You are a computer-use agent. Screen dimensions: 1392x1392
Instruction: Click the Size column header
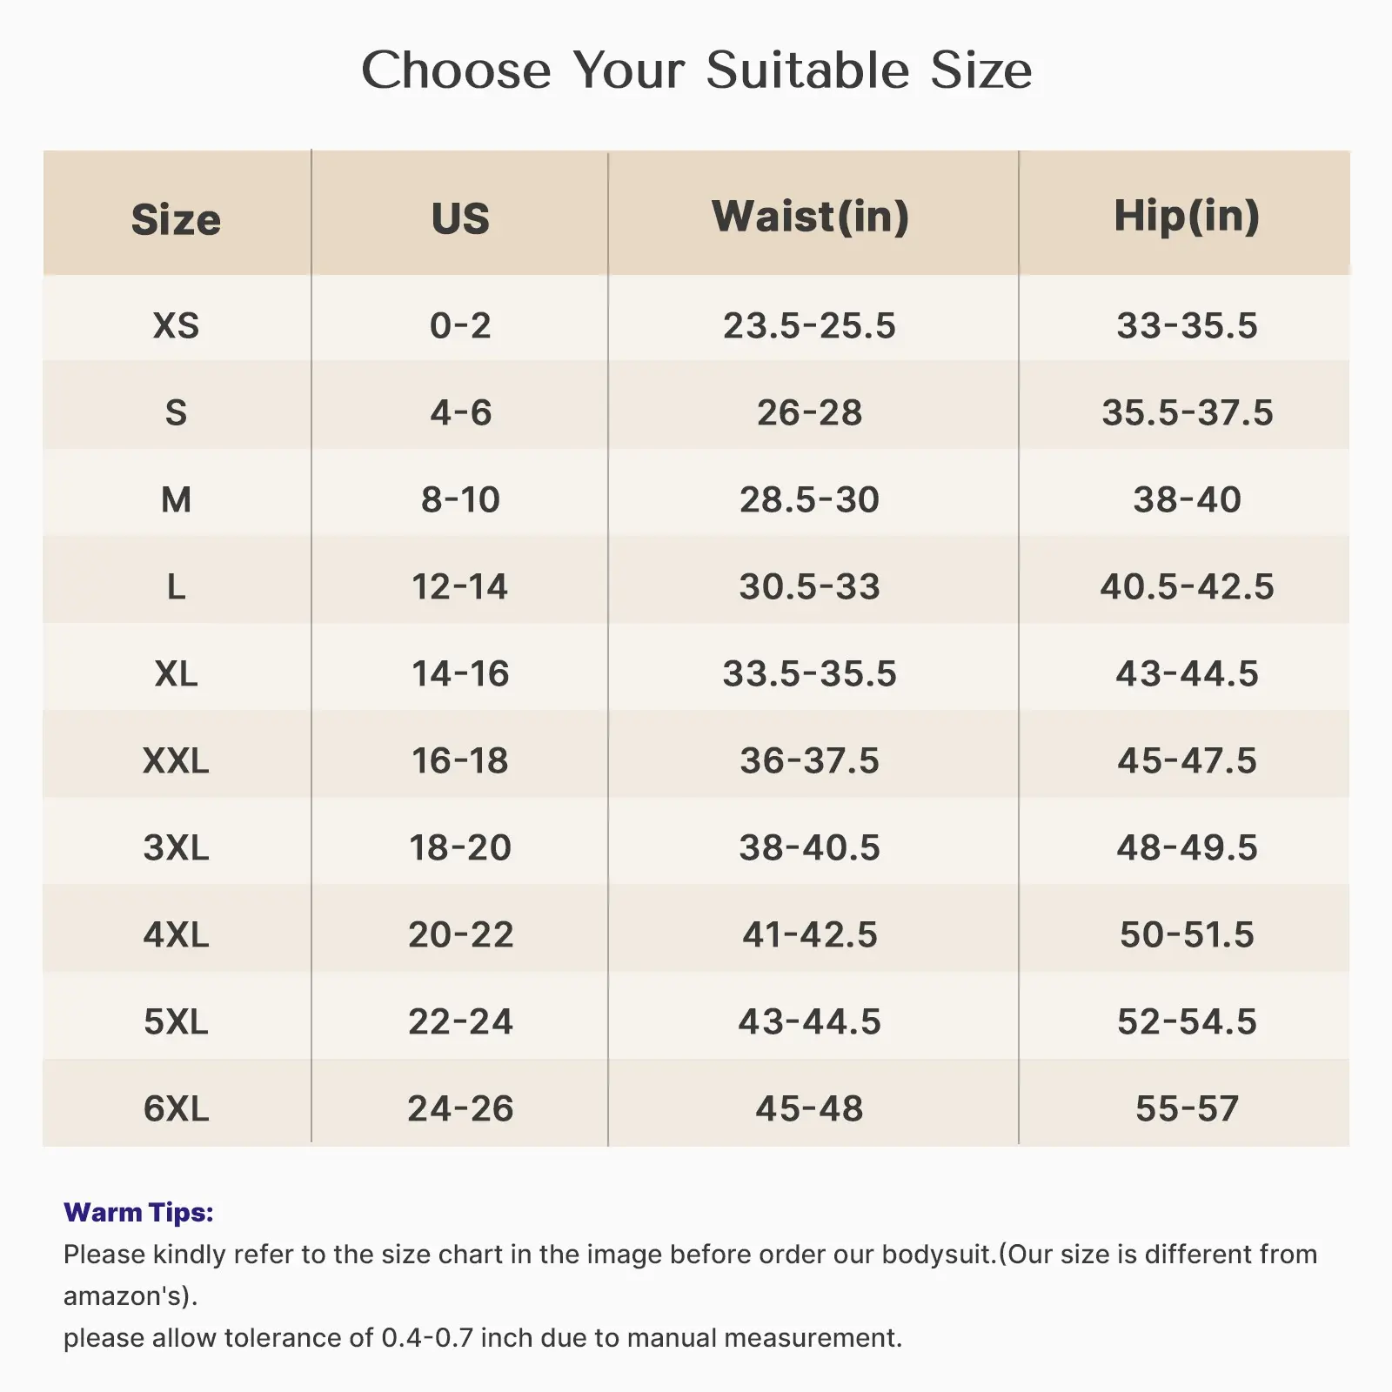[x=176, y=219]
